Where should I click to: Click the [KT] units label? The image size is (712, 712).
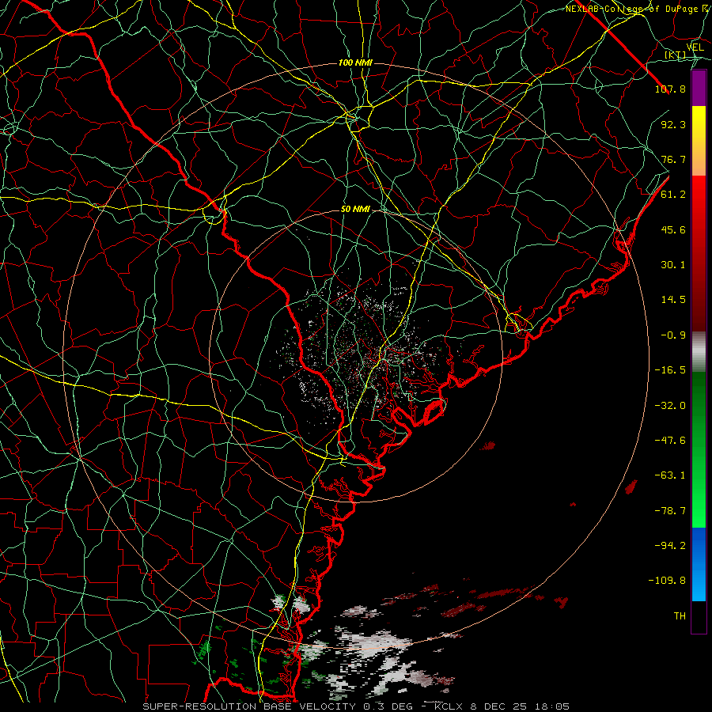676,55
